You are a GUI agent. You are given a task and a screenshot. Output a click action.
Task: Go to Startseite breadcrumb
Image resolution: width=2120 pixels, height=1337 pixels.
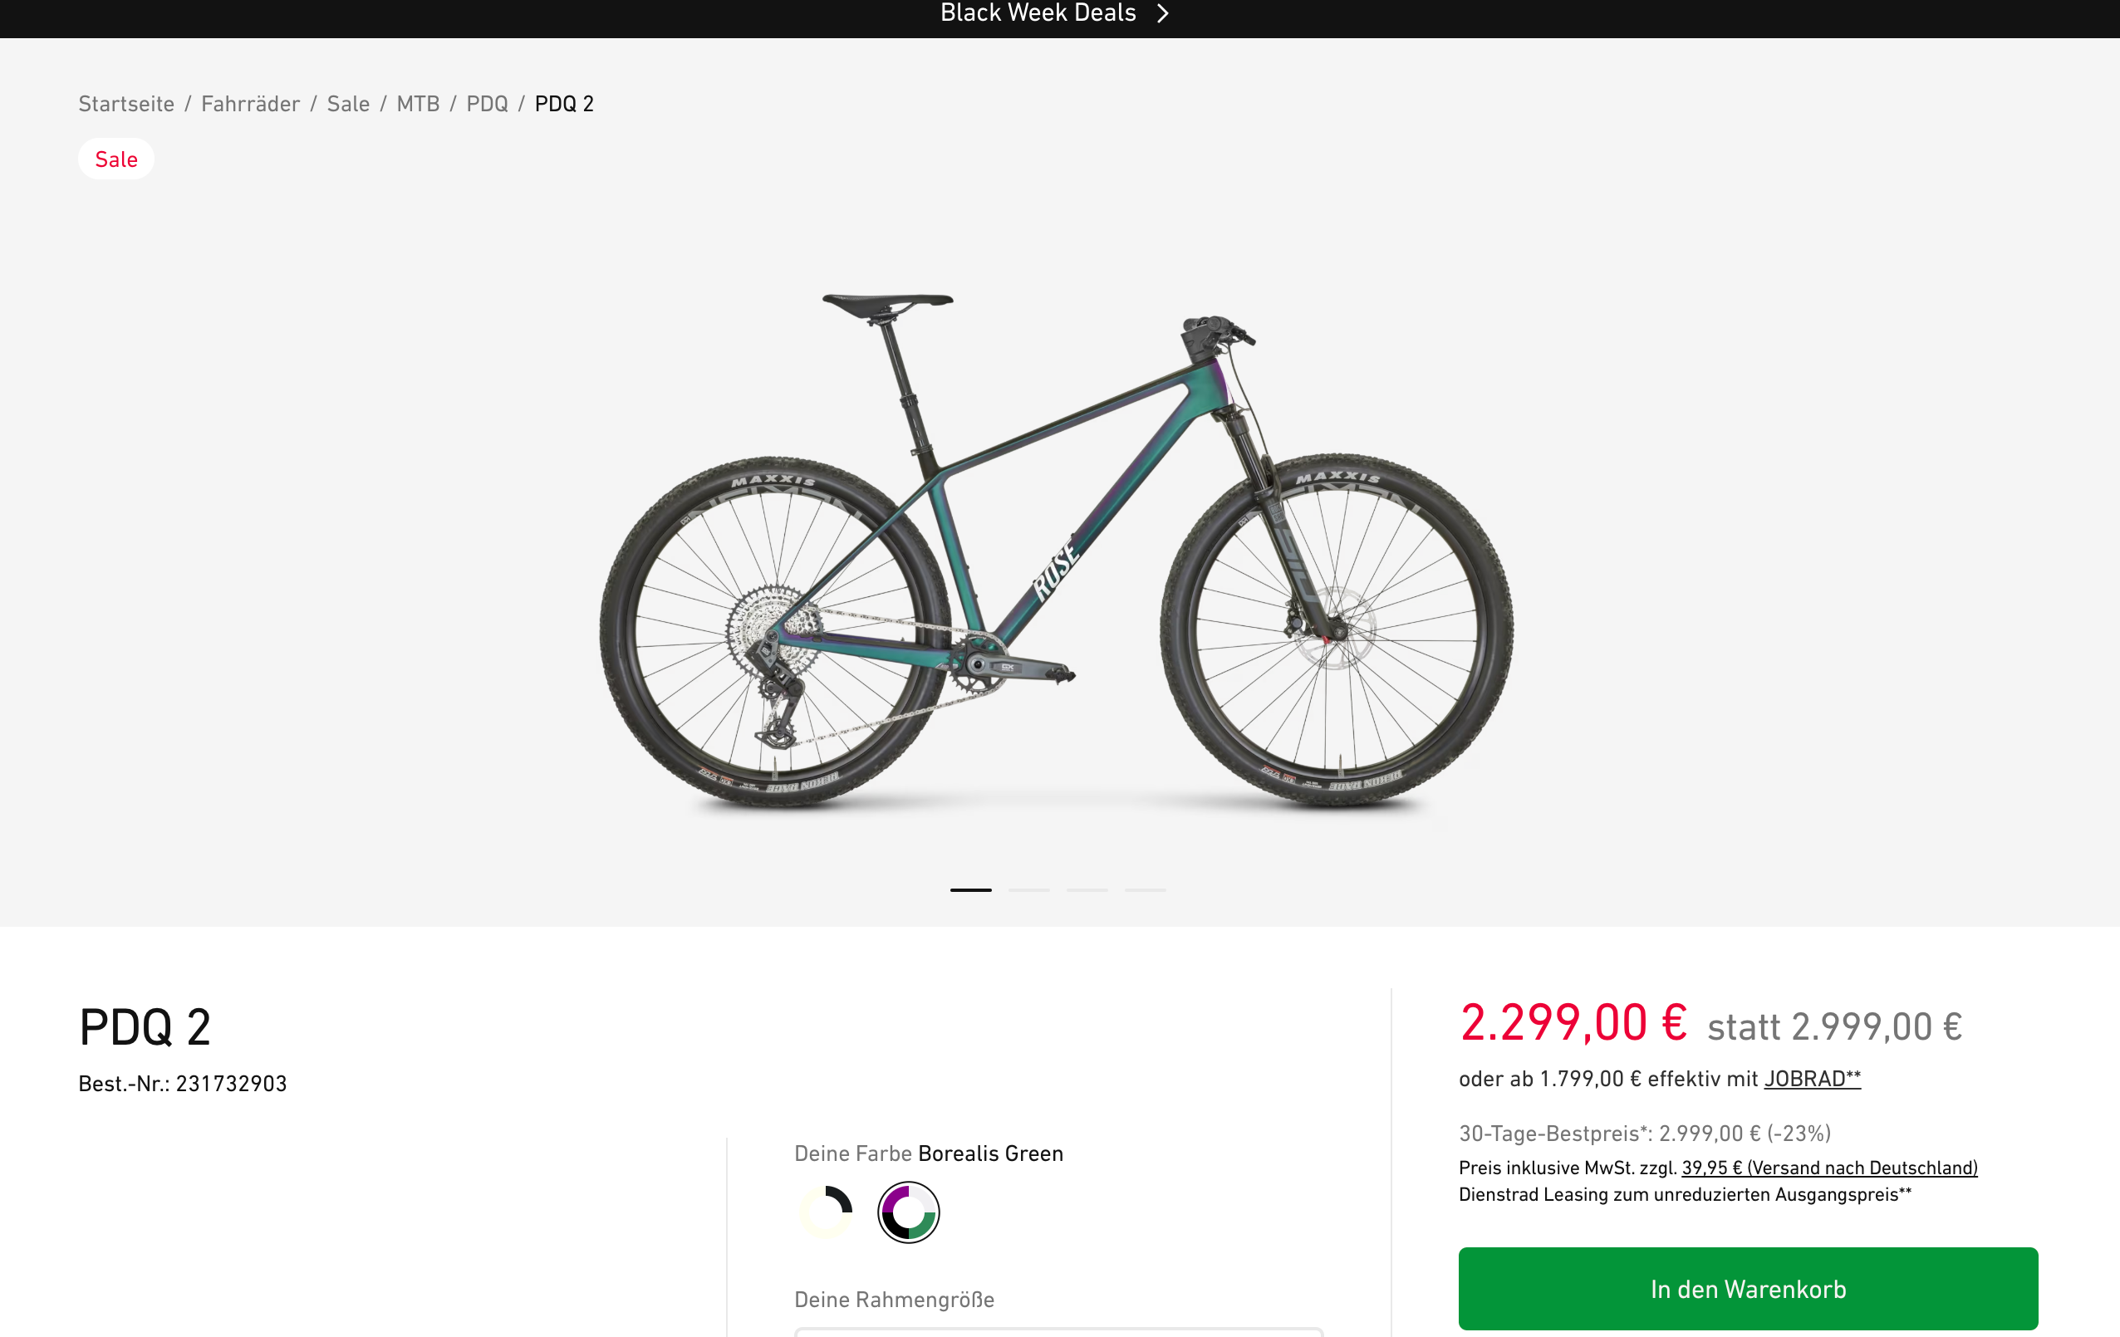coord(126,104)
